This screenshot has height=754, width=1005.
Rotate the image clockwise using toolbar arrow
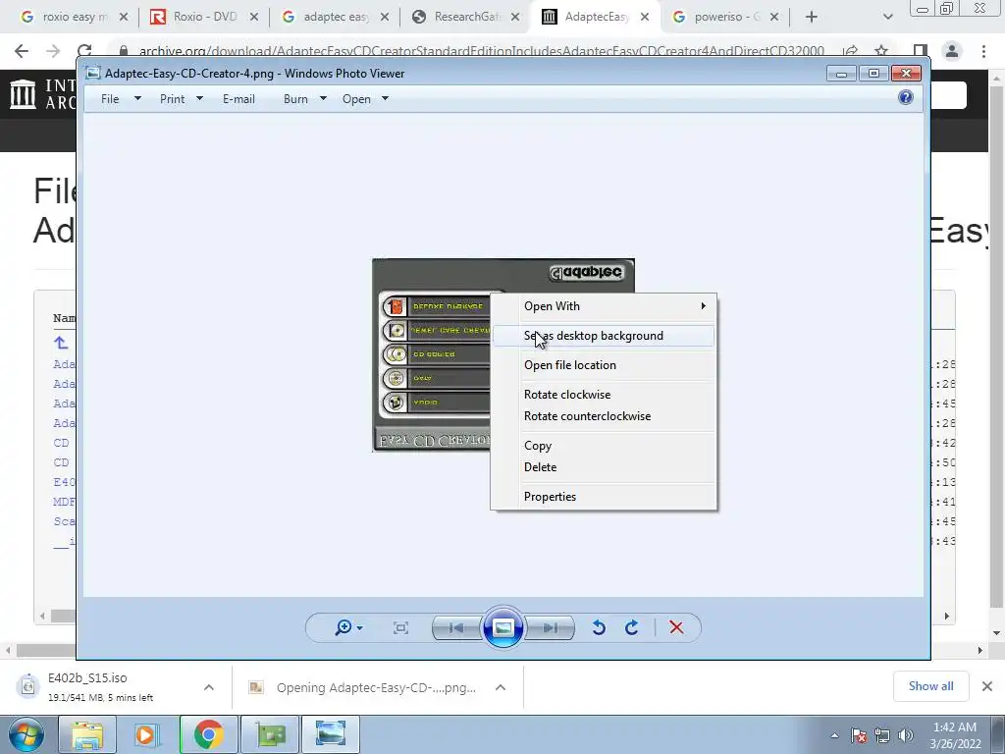(631, 627)
